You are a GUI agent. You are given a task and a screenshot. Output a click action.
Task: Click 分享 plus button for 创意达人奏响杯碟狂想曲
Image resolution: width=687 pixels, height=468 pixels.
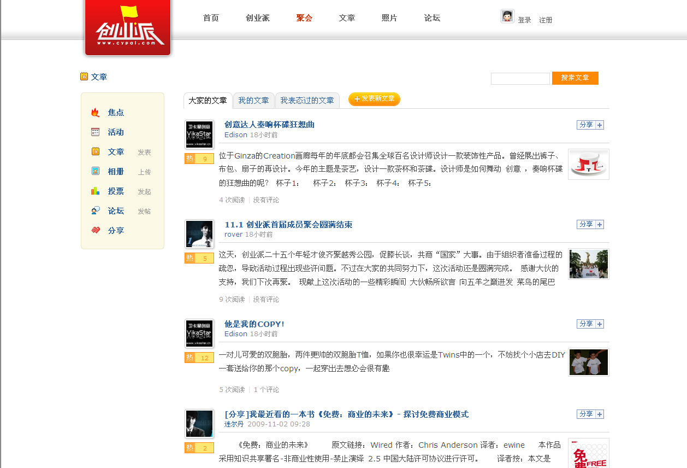tap(590, 125)
